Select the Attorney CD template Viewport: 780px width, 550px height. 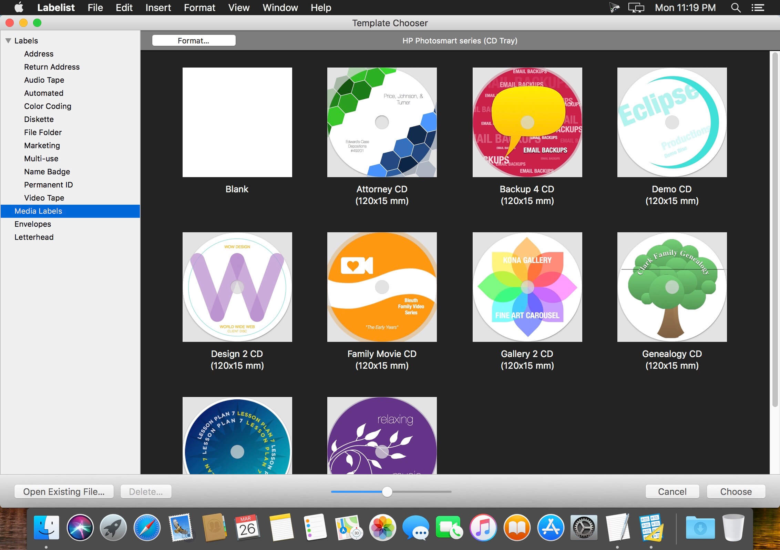[382, 122]
